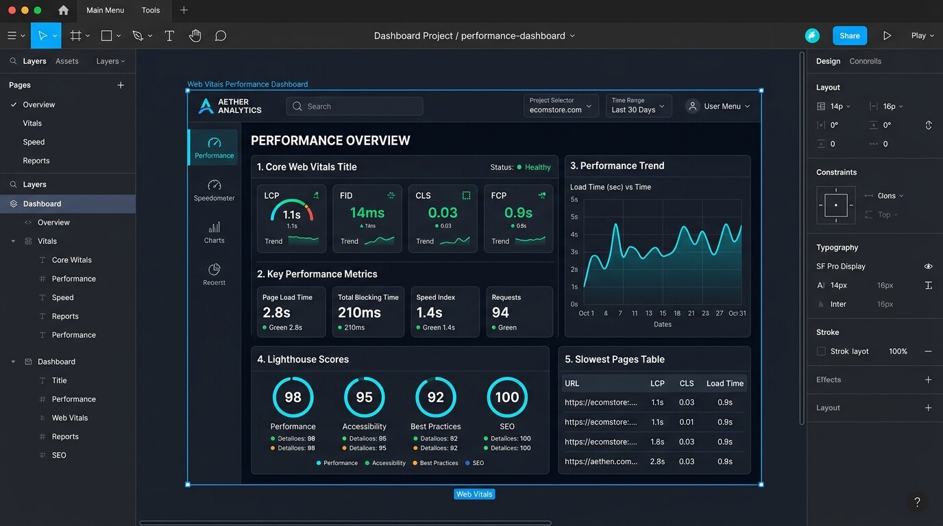
Task: Select the Move arrow tool
Action: (x=42, y=36)
